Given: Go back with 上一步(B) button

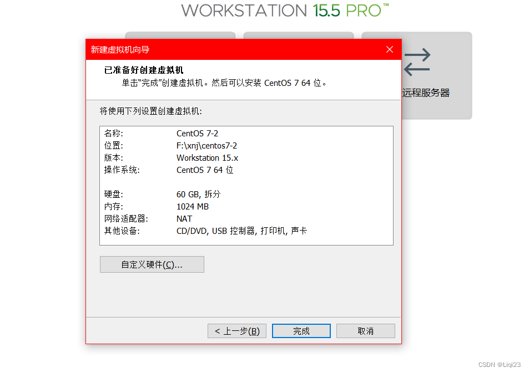Looking at the screenshot, I should tap(237, 331).
